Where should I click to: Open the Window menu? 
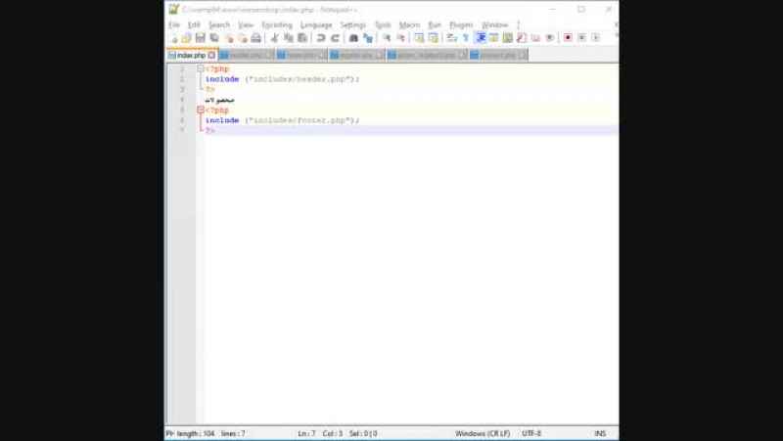(x=494, y=25)
